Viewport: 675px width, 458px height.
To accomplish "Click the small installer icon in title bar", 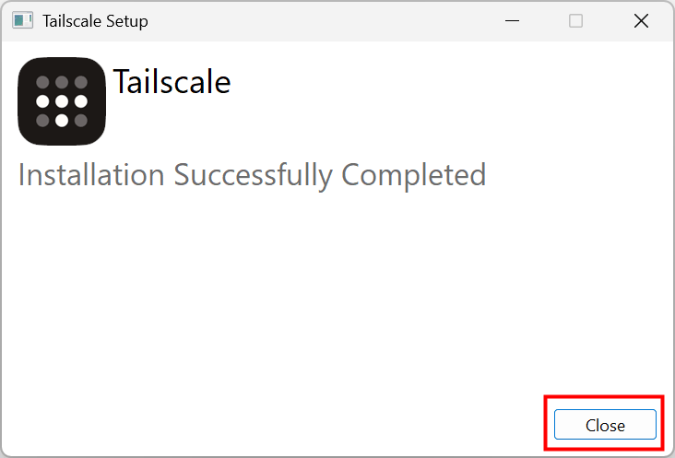I will point(23,20).
